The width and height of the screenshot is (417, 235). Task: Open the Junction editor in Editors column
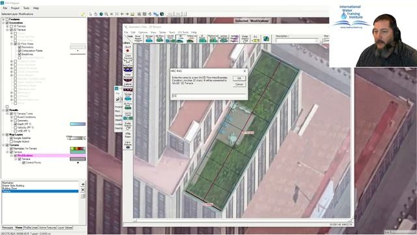tap(128, 48)
